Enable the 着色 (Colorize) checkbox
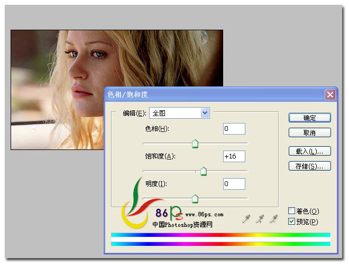The width and height of the screenshot is (349, 265). pyautogui.click(x=292, y=211)
